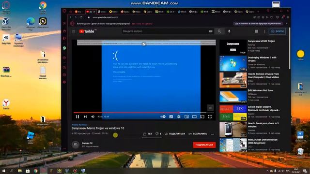
Task: Enable theater mode view
Action: 194,117
